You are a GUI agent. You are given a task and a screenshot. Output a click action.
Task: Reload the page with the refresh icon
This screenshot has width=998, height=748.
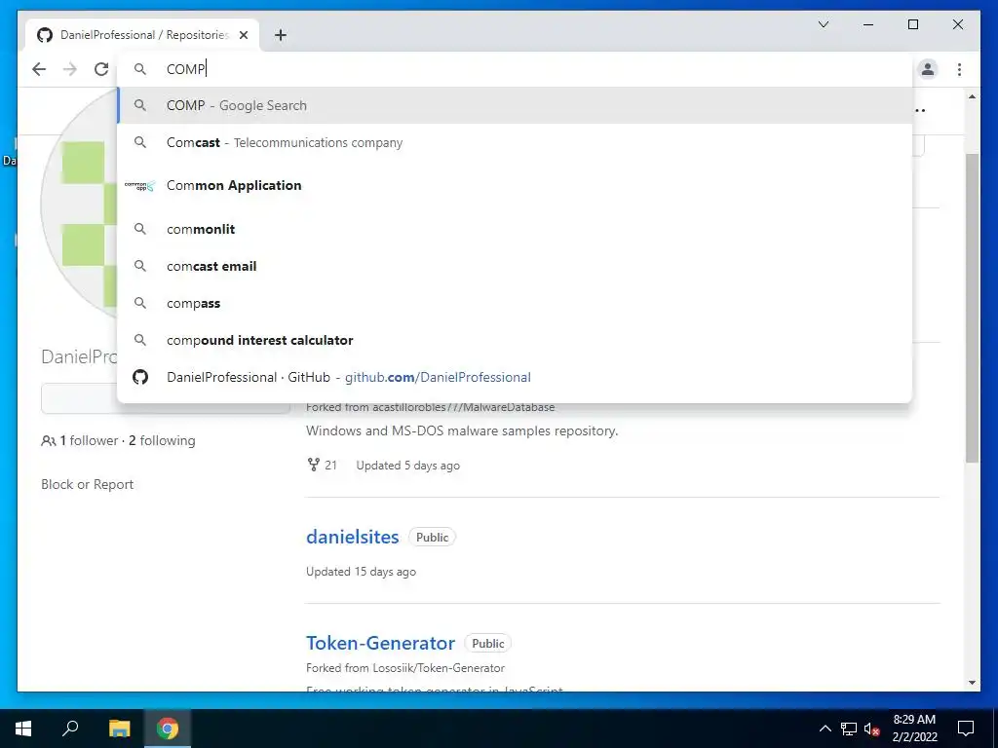tap(101, 69)
